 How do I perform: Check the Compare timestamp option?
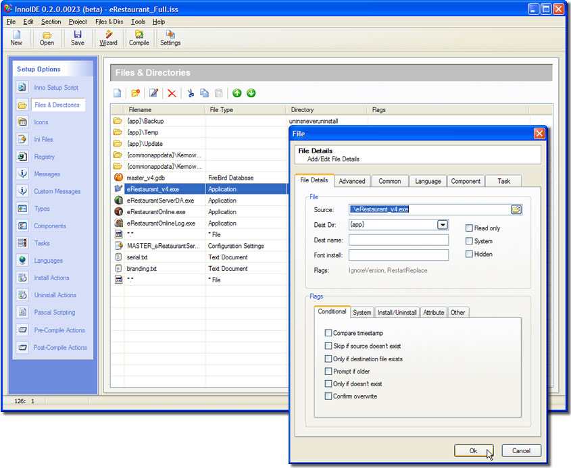click(x=328, y=333)
